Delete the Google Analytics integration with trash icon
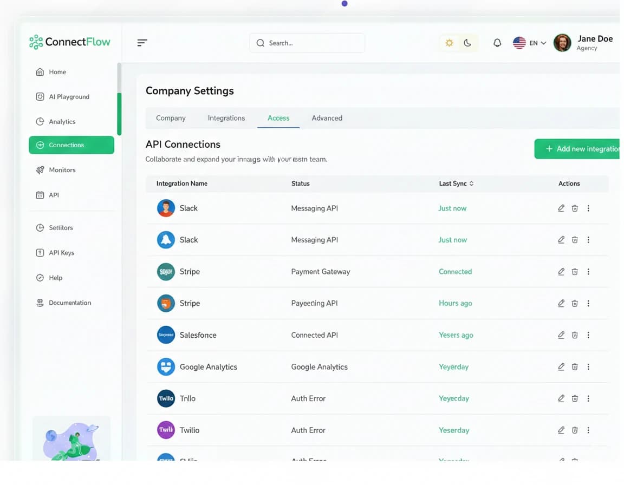Screen dimensions: 624x485 tap(575, 367)
